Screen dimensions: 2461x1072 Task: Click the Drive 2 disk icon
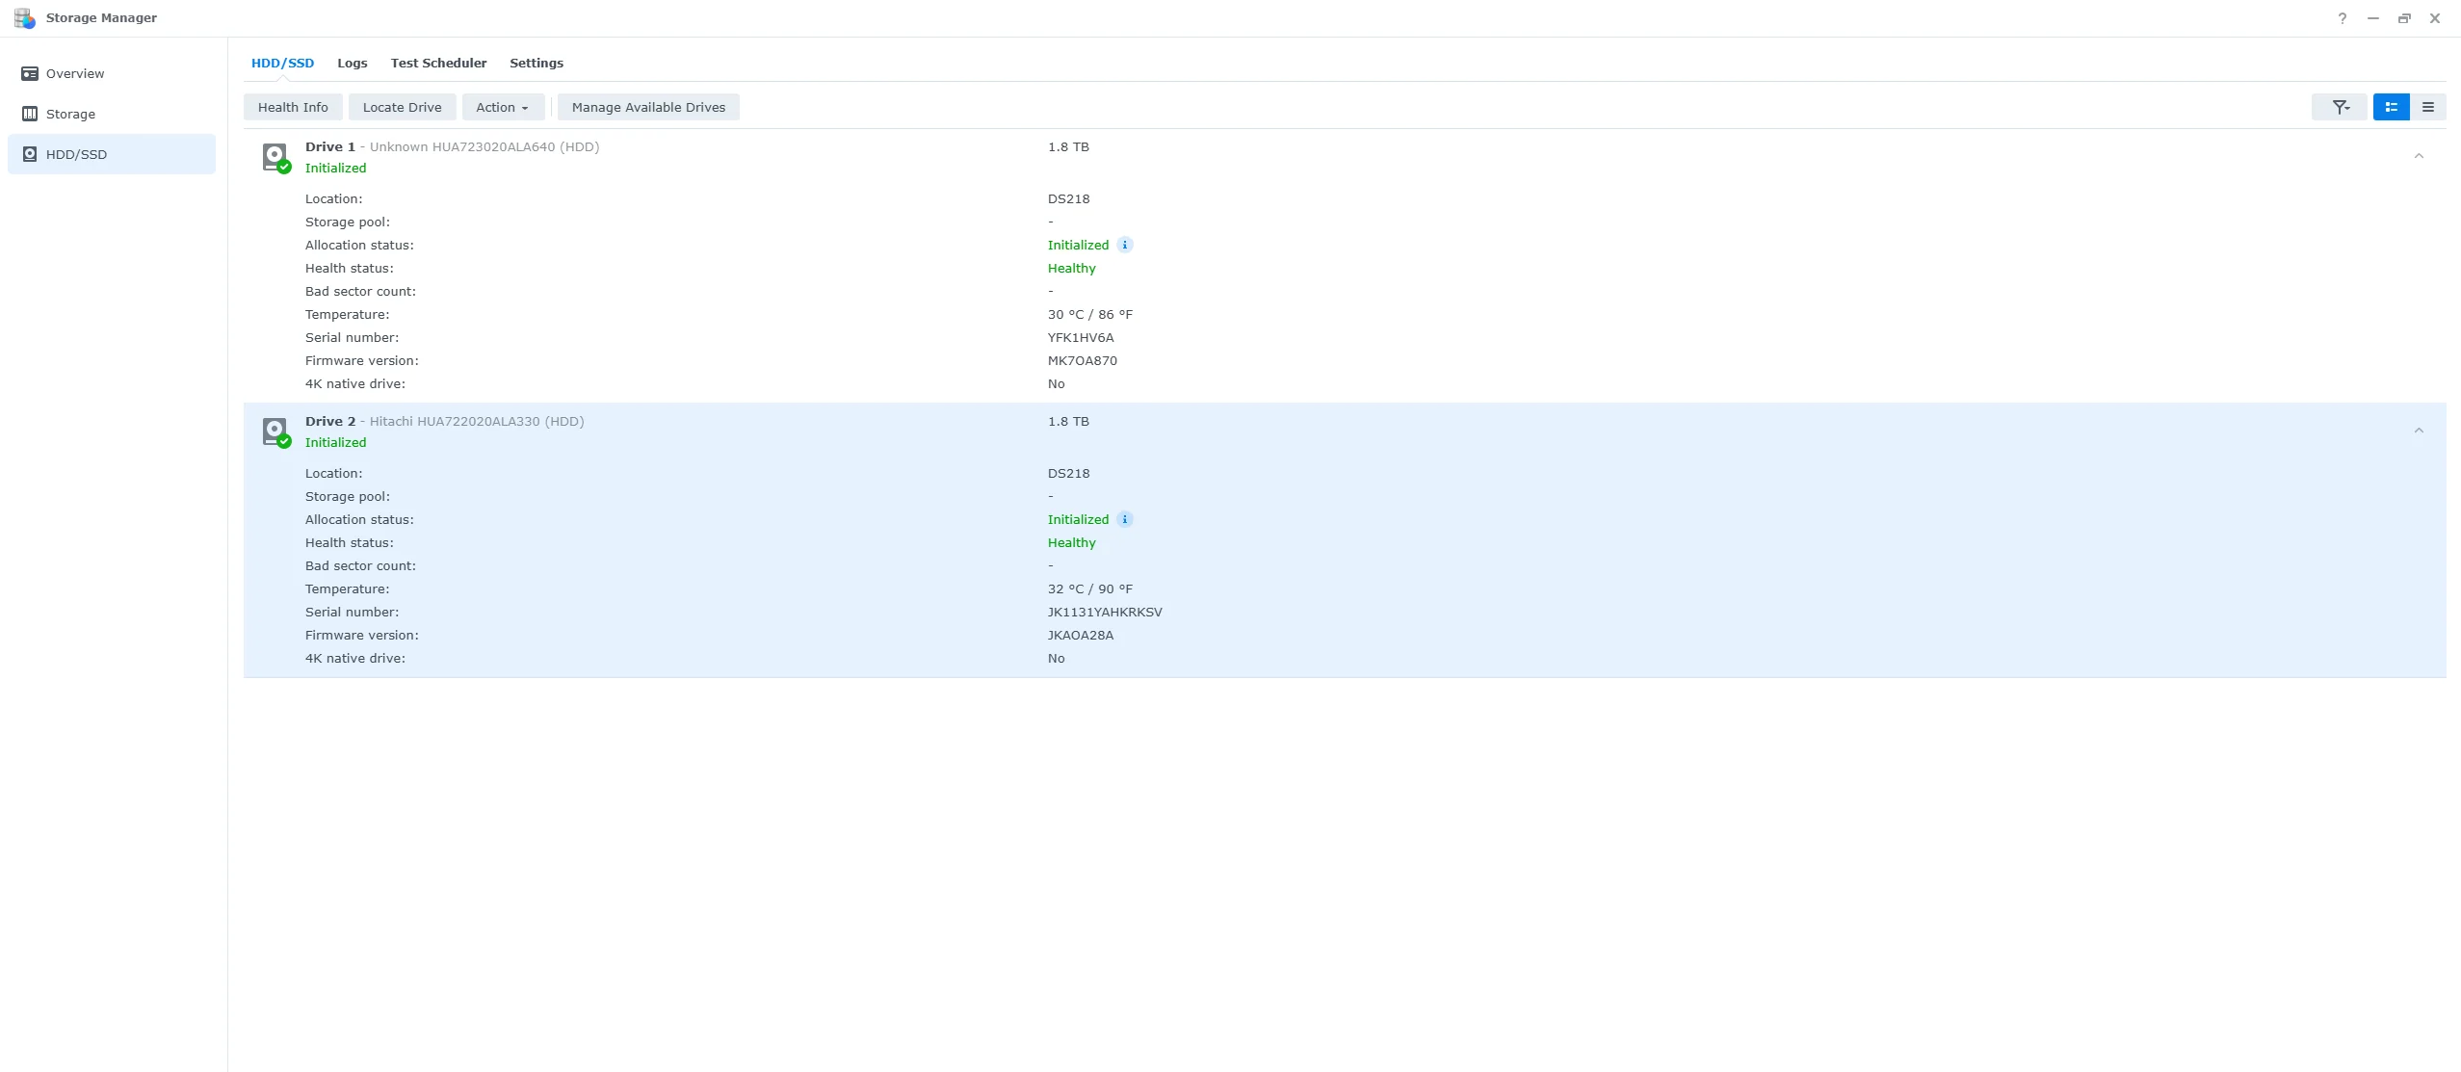pos(275,431)
